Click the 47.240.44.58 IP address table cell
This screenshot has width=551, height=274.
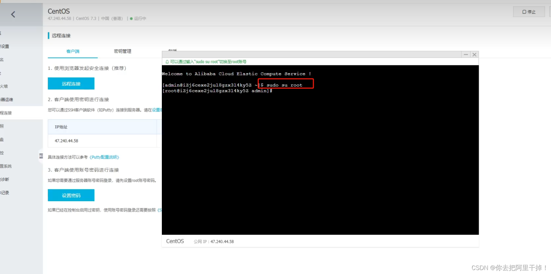pyautogui.click(x=66, y=141)
